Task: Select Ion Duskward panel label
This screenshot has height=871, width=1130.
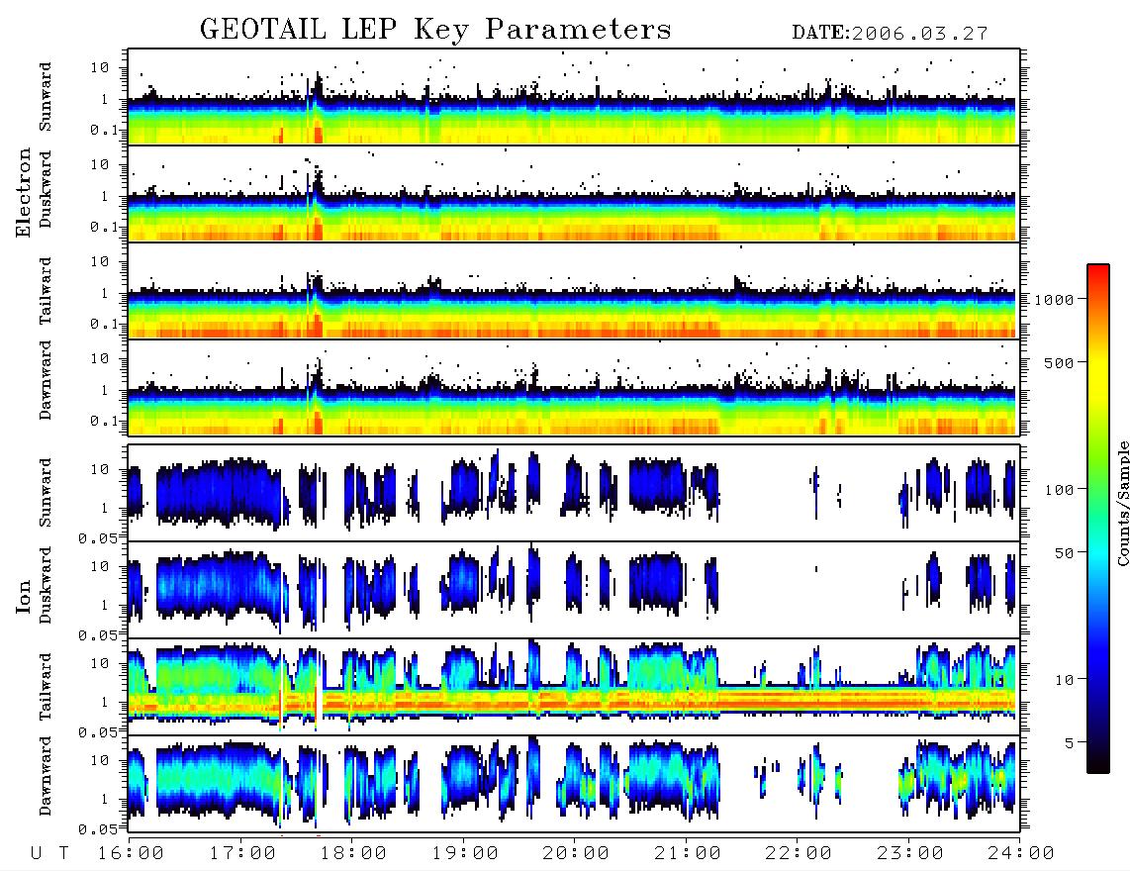Action: 46,585
